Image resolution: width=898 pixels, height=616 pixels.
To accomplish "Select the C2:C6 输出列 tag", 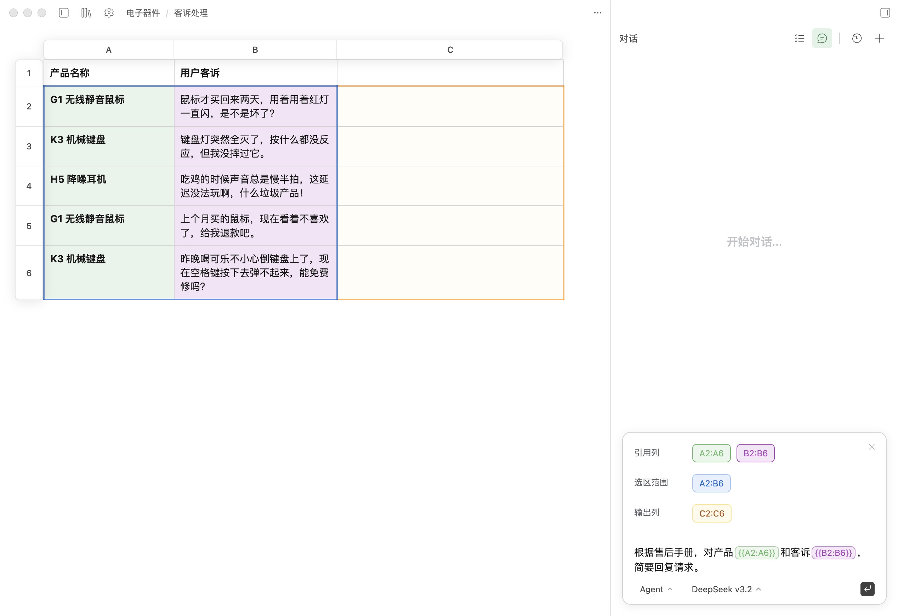I will [x=711, y=513].
